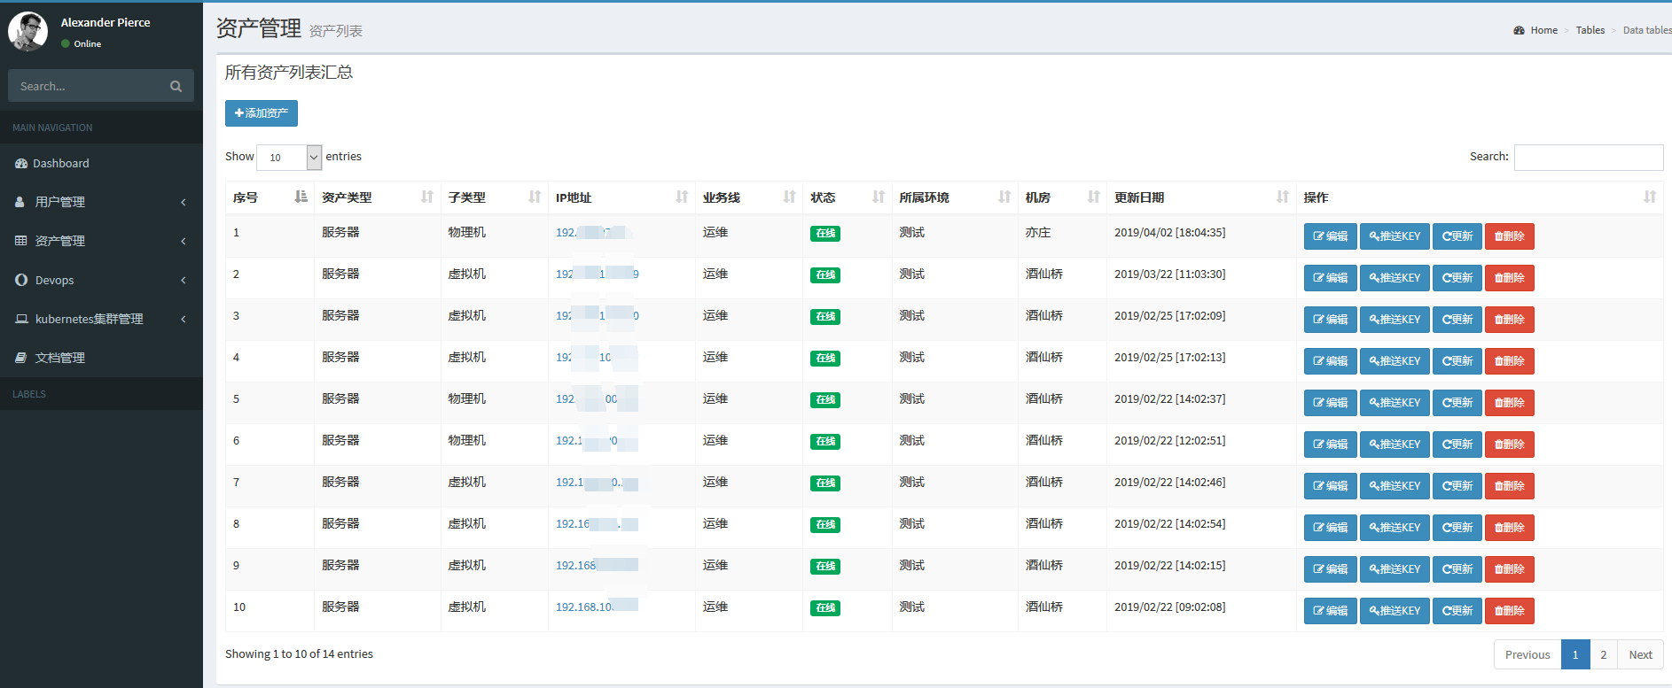Sort table by IP地址 column
The height and width of the screenshot is (688, 1672).
pos(621,197)
